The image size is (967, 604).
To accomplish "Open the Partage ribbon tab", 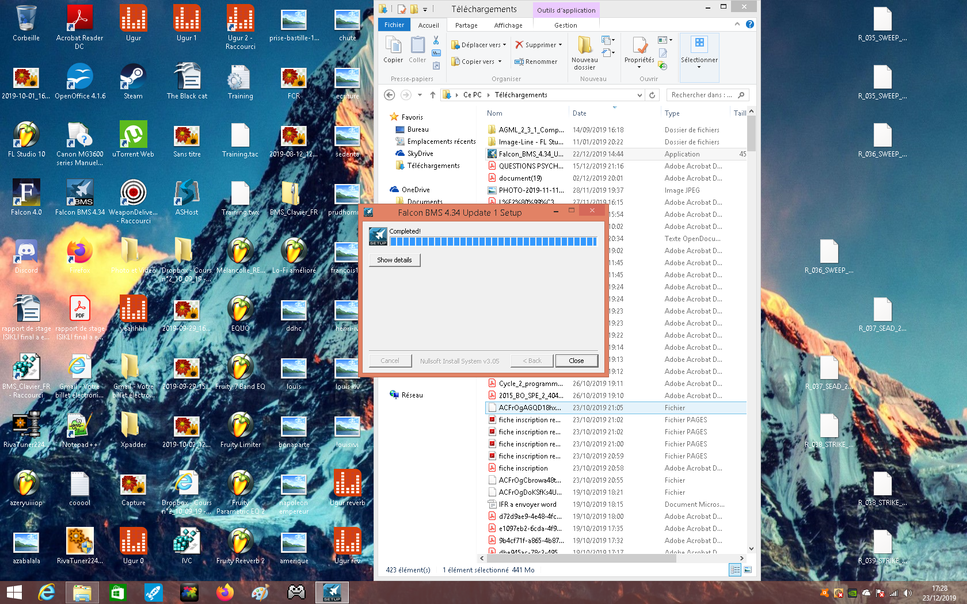I will [x=466, y=25].
